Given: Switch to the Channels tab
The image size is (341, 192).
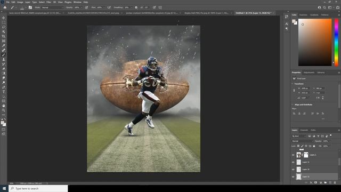Looking at the screenshot, I should [304, 130].
